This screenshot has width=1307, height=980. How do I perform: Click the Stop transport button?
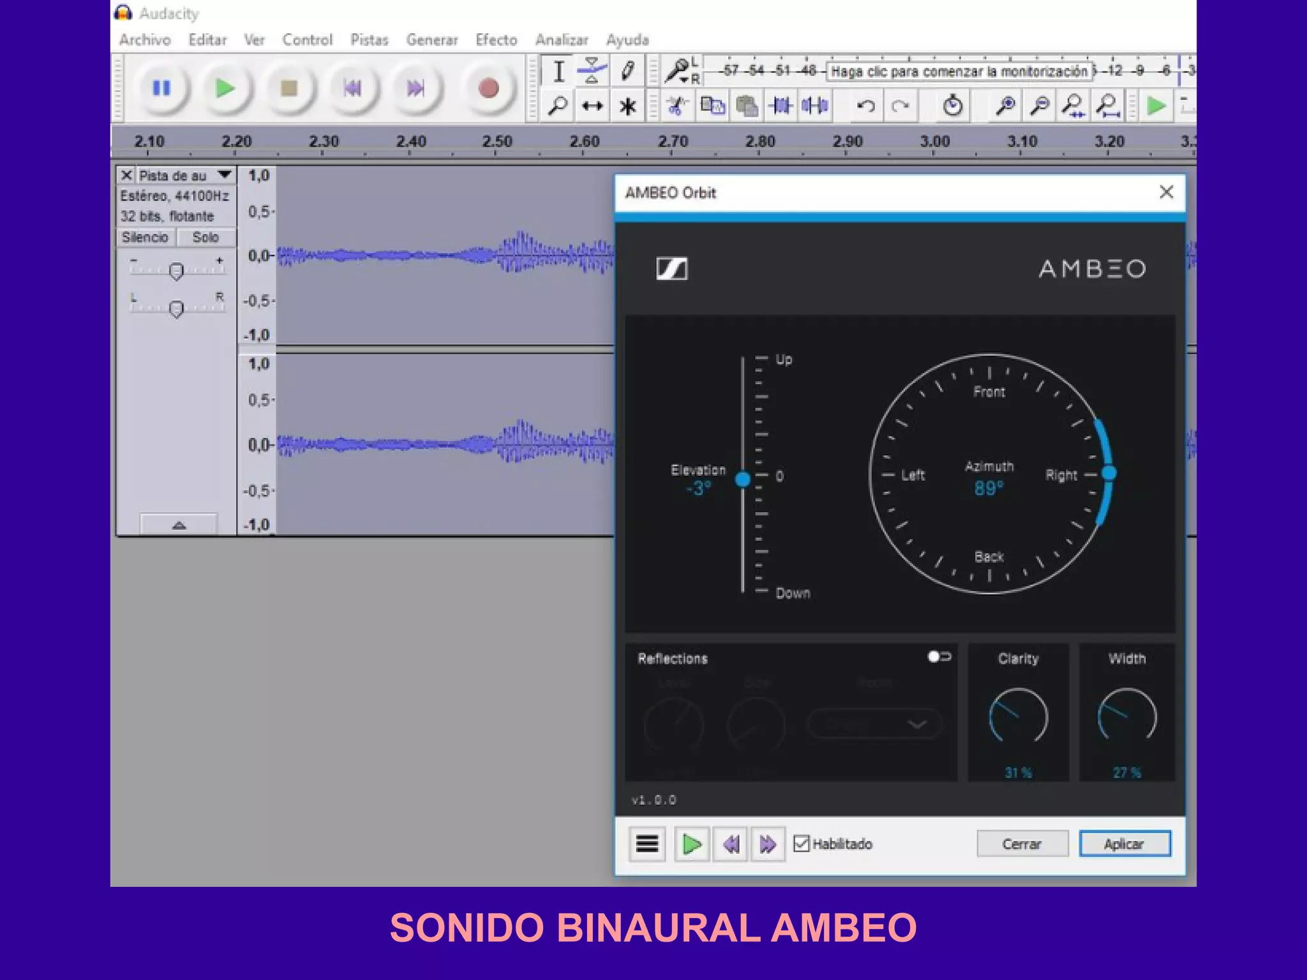point(289,88)
